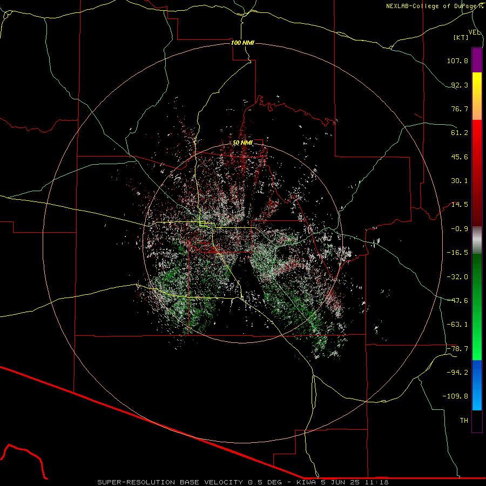Click the blue segment of the color bar
The height and width of the screenshot is (486, 486).
tap(477, 385)
